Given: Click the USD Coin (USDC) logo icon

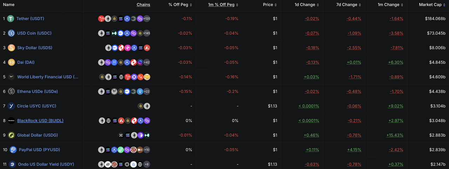Looking at the screenshot, I should 11,33.
